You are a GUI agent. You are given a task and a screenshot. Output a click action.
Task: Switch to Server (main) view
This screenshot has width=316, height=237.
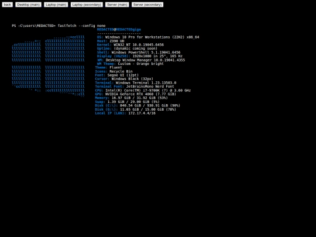117,5
